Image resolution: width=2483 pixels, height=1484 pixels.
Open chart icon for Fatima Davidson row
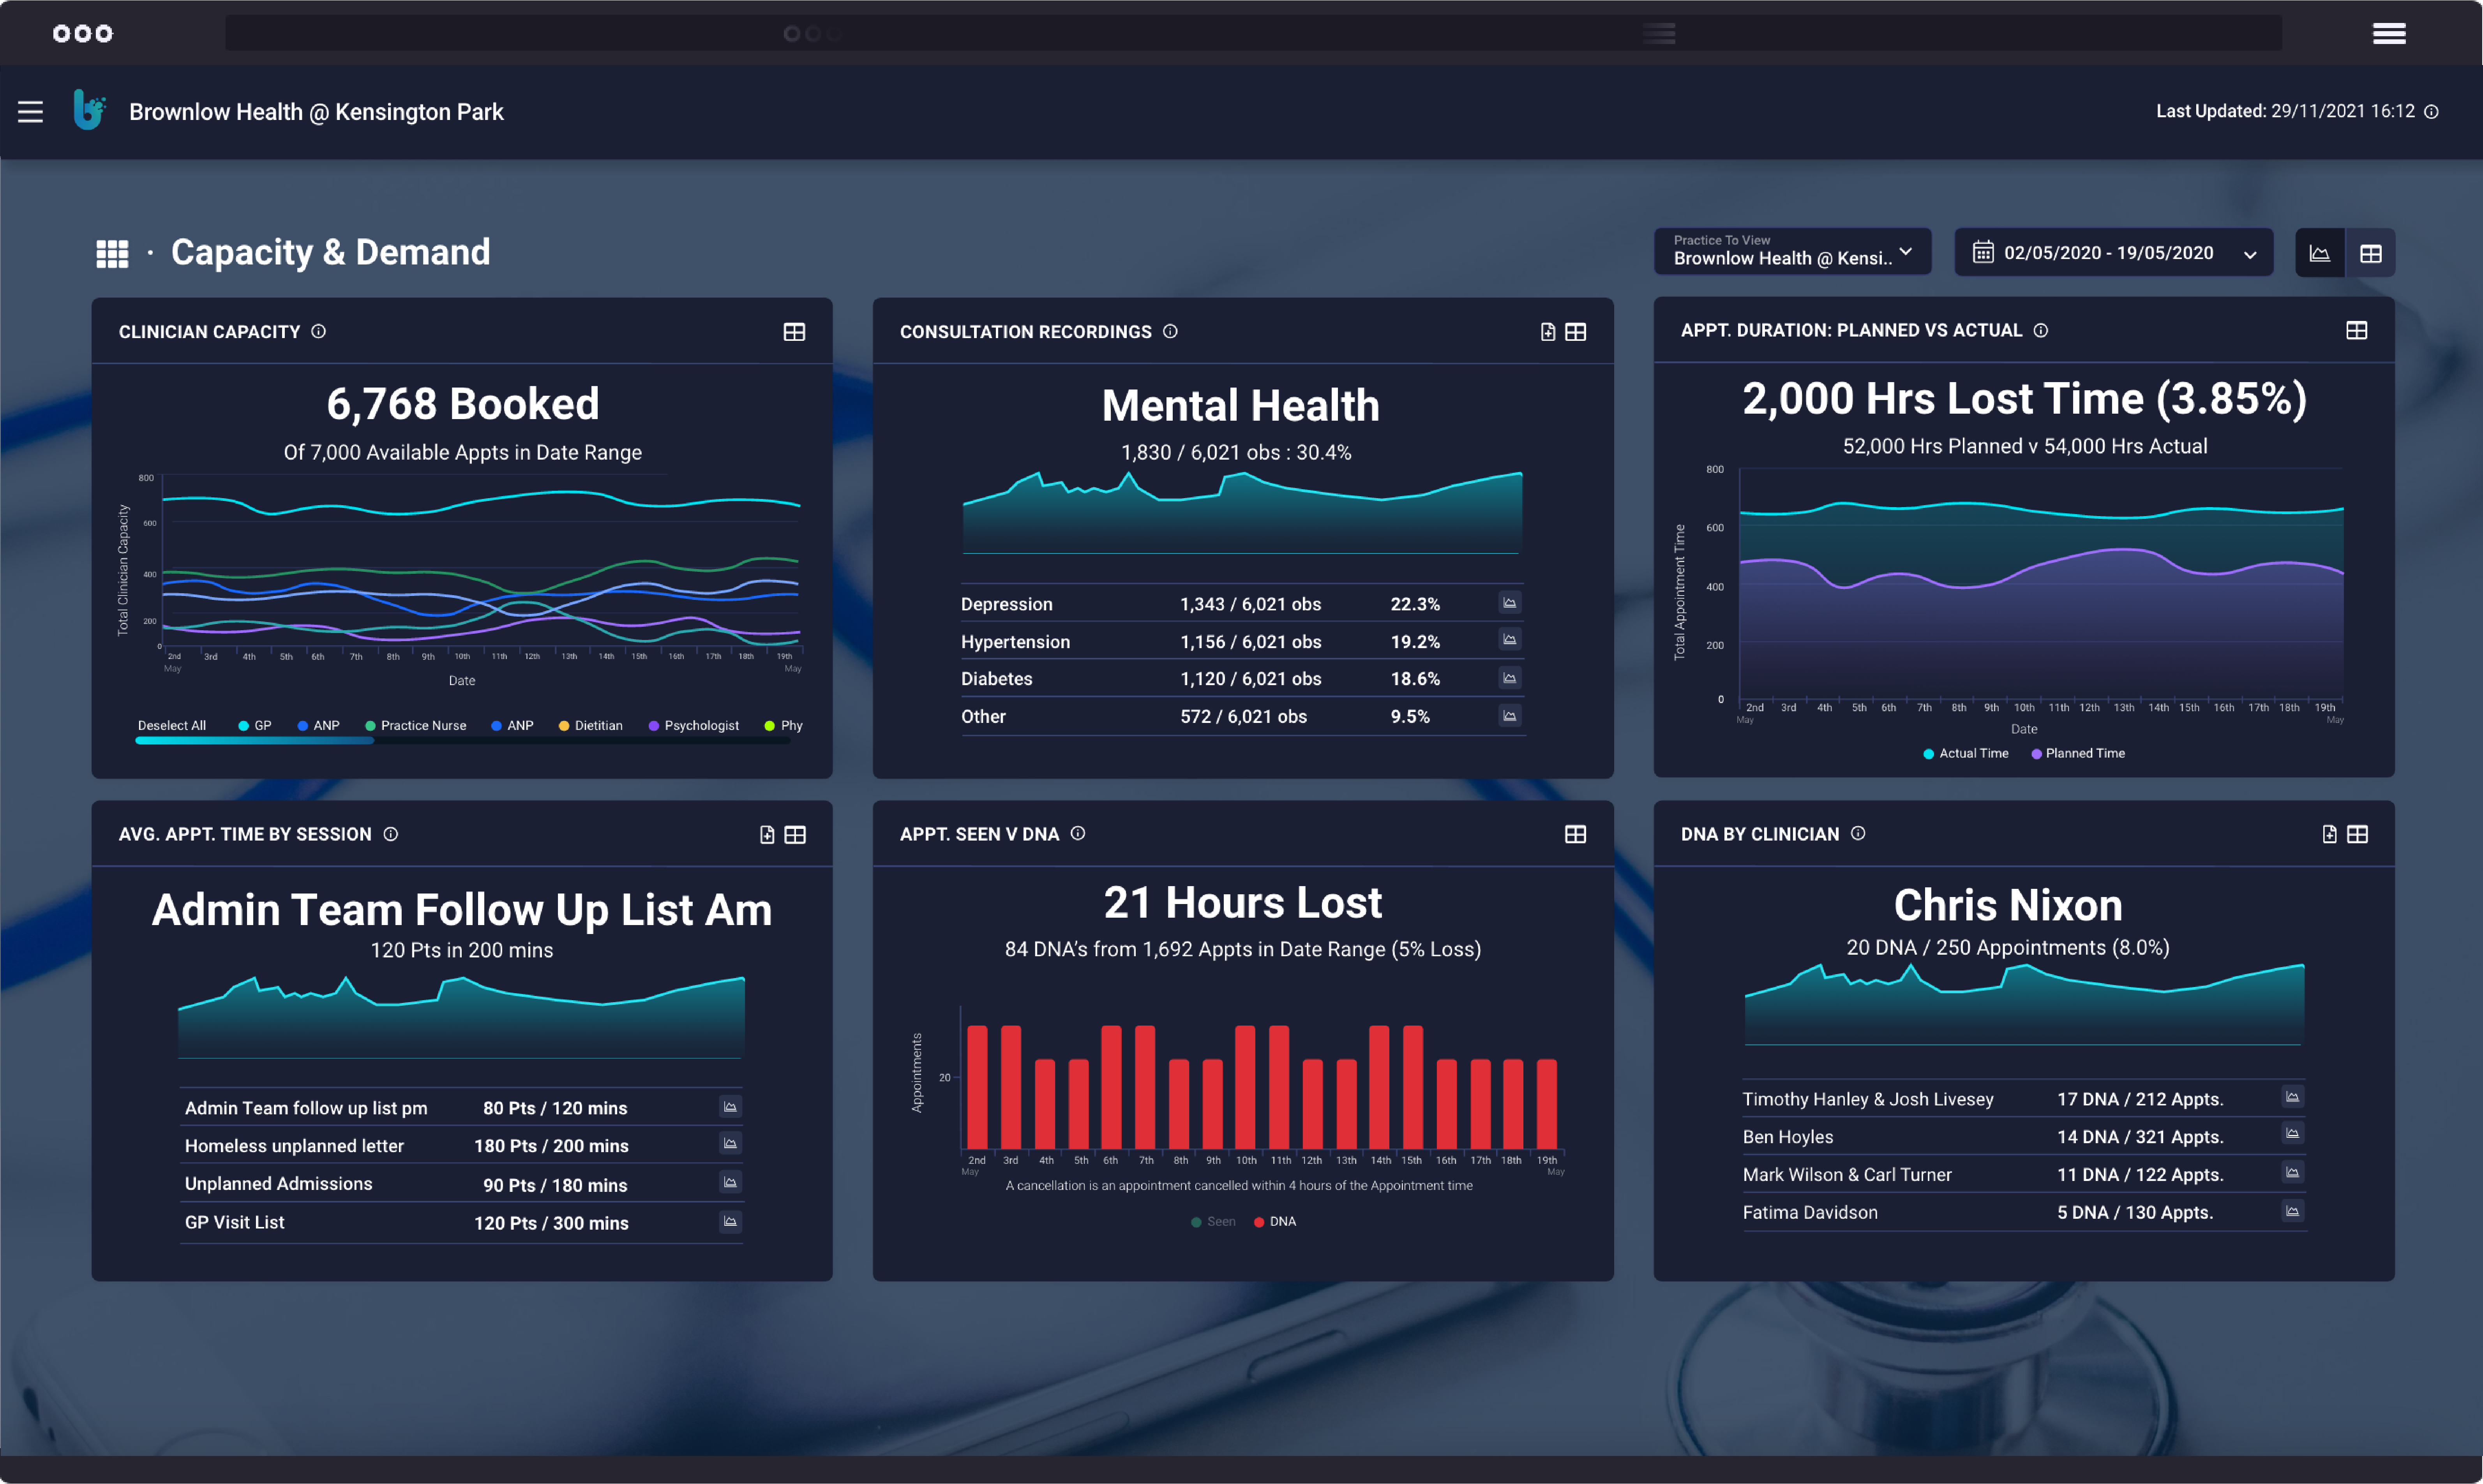tap(2292, 1211)
